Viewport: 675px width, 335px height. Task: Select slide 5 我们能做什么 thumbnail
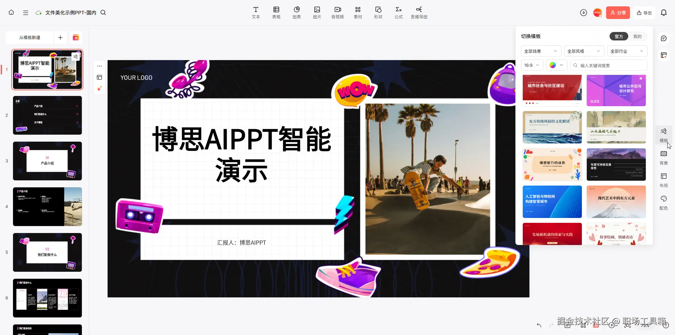pyautogui.click(x=47, y=252)
